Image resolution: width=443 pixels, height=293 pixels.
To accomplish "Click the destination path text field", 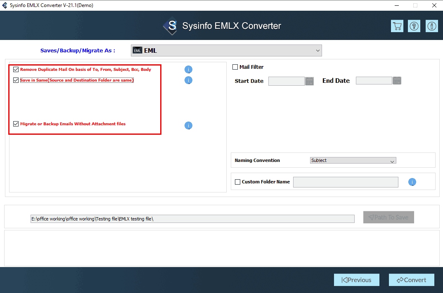I will click(x=192, y=219).
